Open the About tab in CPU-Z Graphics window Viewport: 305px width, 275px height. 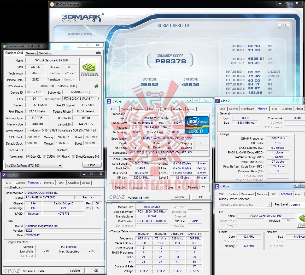click(x=298, y=194)
